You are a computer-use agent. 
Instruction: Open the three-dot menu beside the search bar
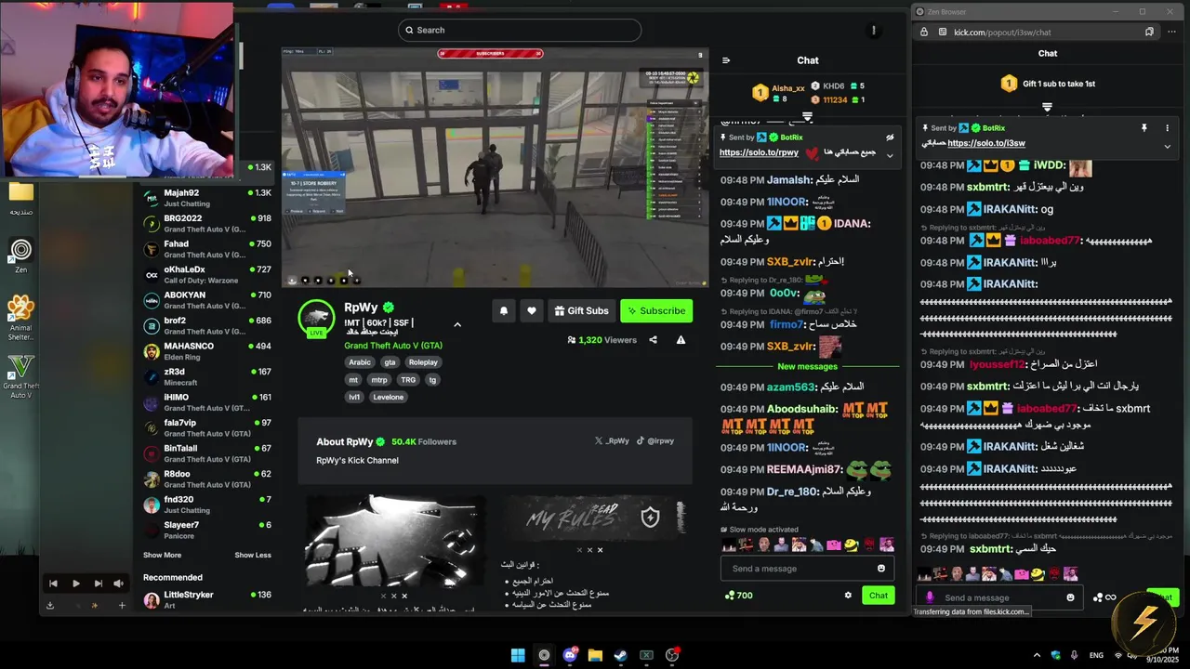(873, 31)
